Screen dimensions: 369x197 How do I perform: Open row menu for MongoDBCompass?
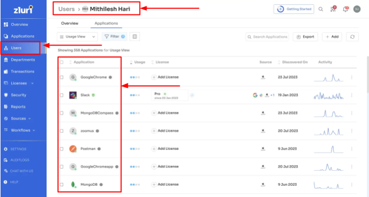coord(352,113)
